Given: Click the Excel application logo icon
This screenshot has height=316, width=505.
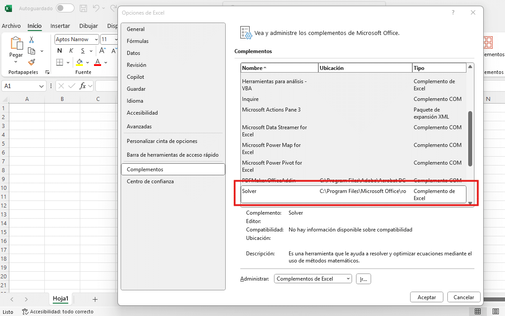Looking at the screenshot, I should click(x=8, y=8).
